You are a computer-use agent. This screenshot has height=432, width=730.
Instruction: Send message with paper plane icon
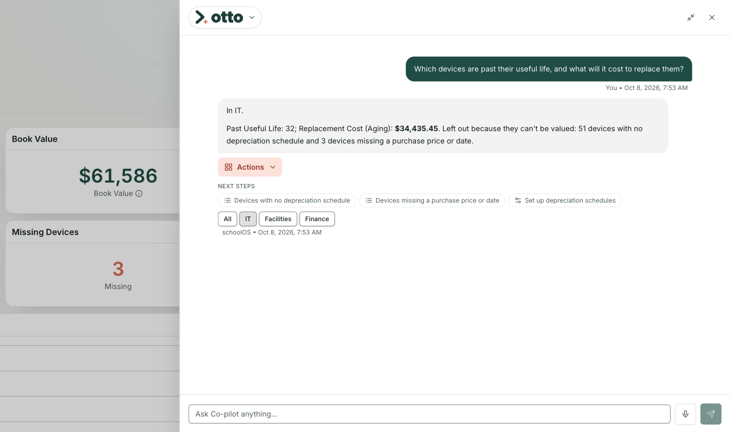[x=711, y=414]
